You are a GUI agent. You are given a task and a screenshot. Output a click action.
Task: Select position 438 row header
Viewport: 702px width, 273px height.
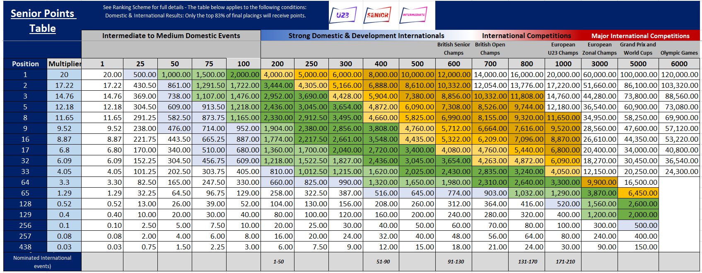pyautogui.click(x=25, y=247)
